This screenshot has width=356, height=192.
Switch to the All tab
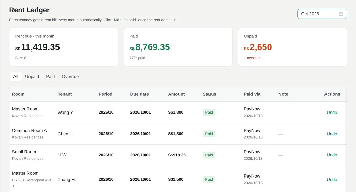(16, 76)
